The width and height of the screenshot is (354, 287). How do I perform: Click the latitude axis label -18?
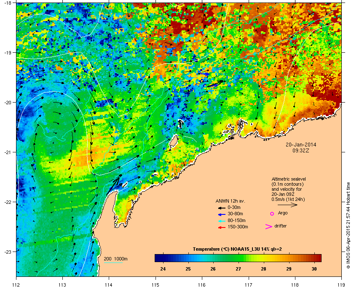[x=7, y=3]
